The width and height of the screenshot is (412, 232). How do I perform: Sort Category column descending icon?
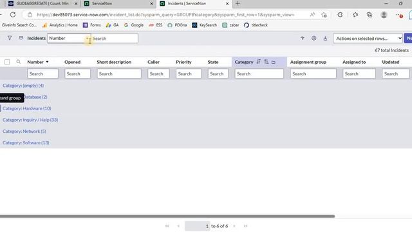click(x=259, y=62)
